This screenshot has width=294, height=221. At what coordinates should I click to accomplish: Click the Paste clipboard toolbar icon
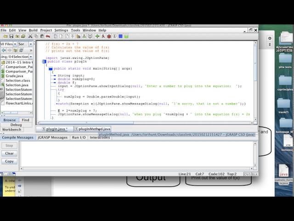click(x=42, y=36)
